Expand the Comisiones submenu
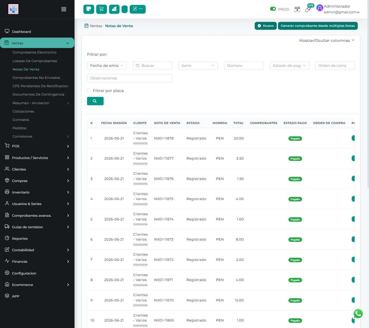The height and width of the screenshot is (328, 369). [68, 137]
